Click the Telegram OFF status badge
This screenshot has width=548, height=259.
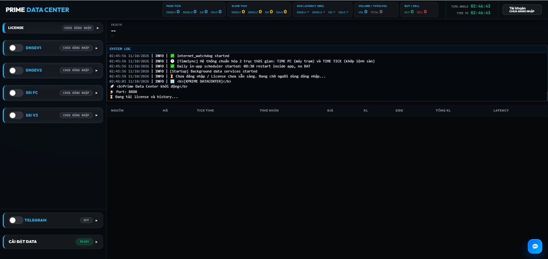coord(86,220)
